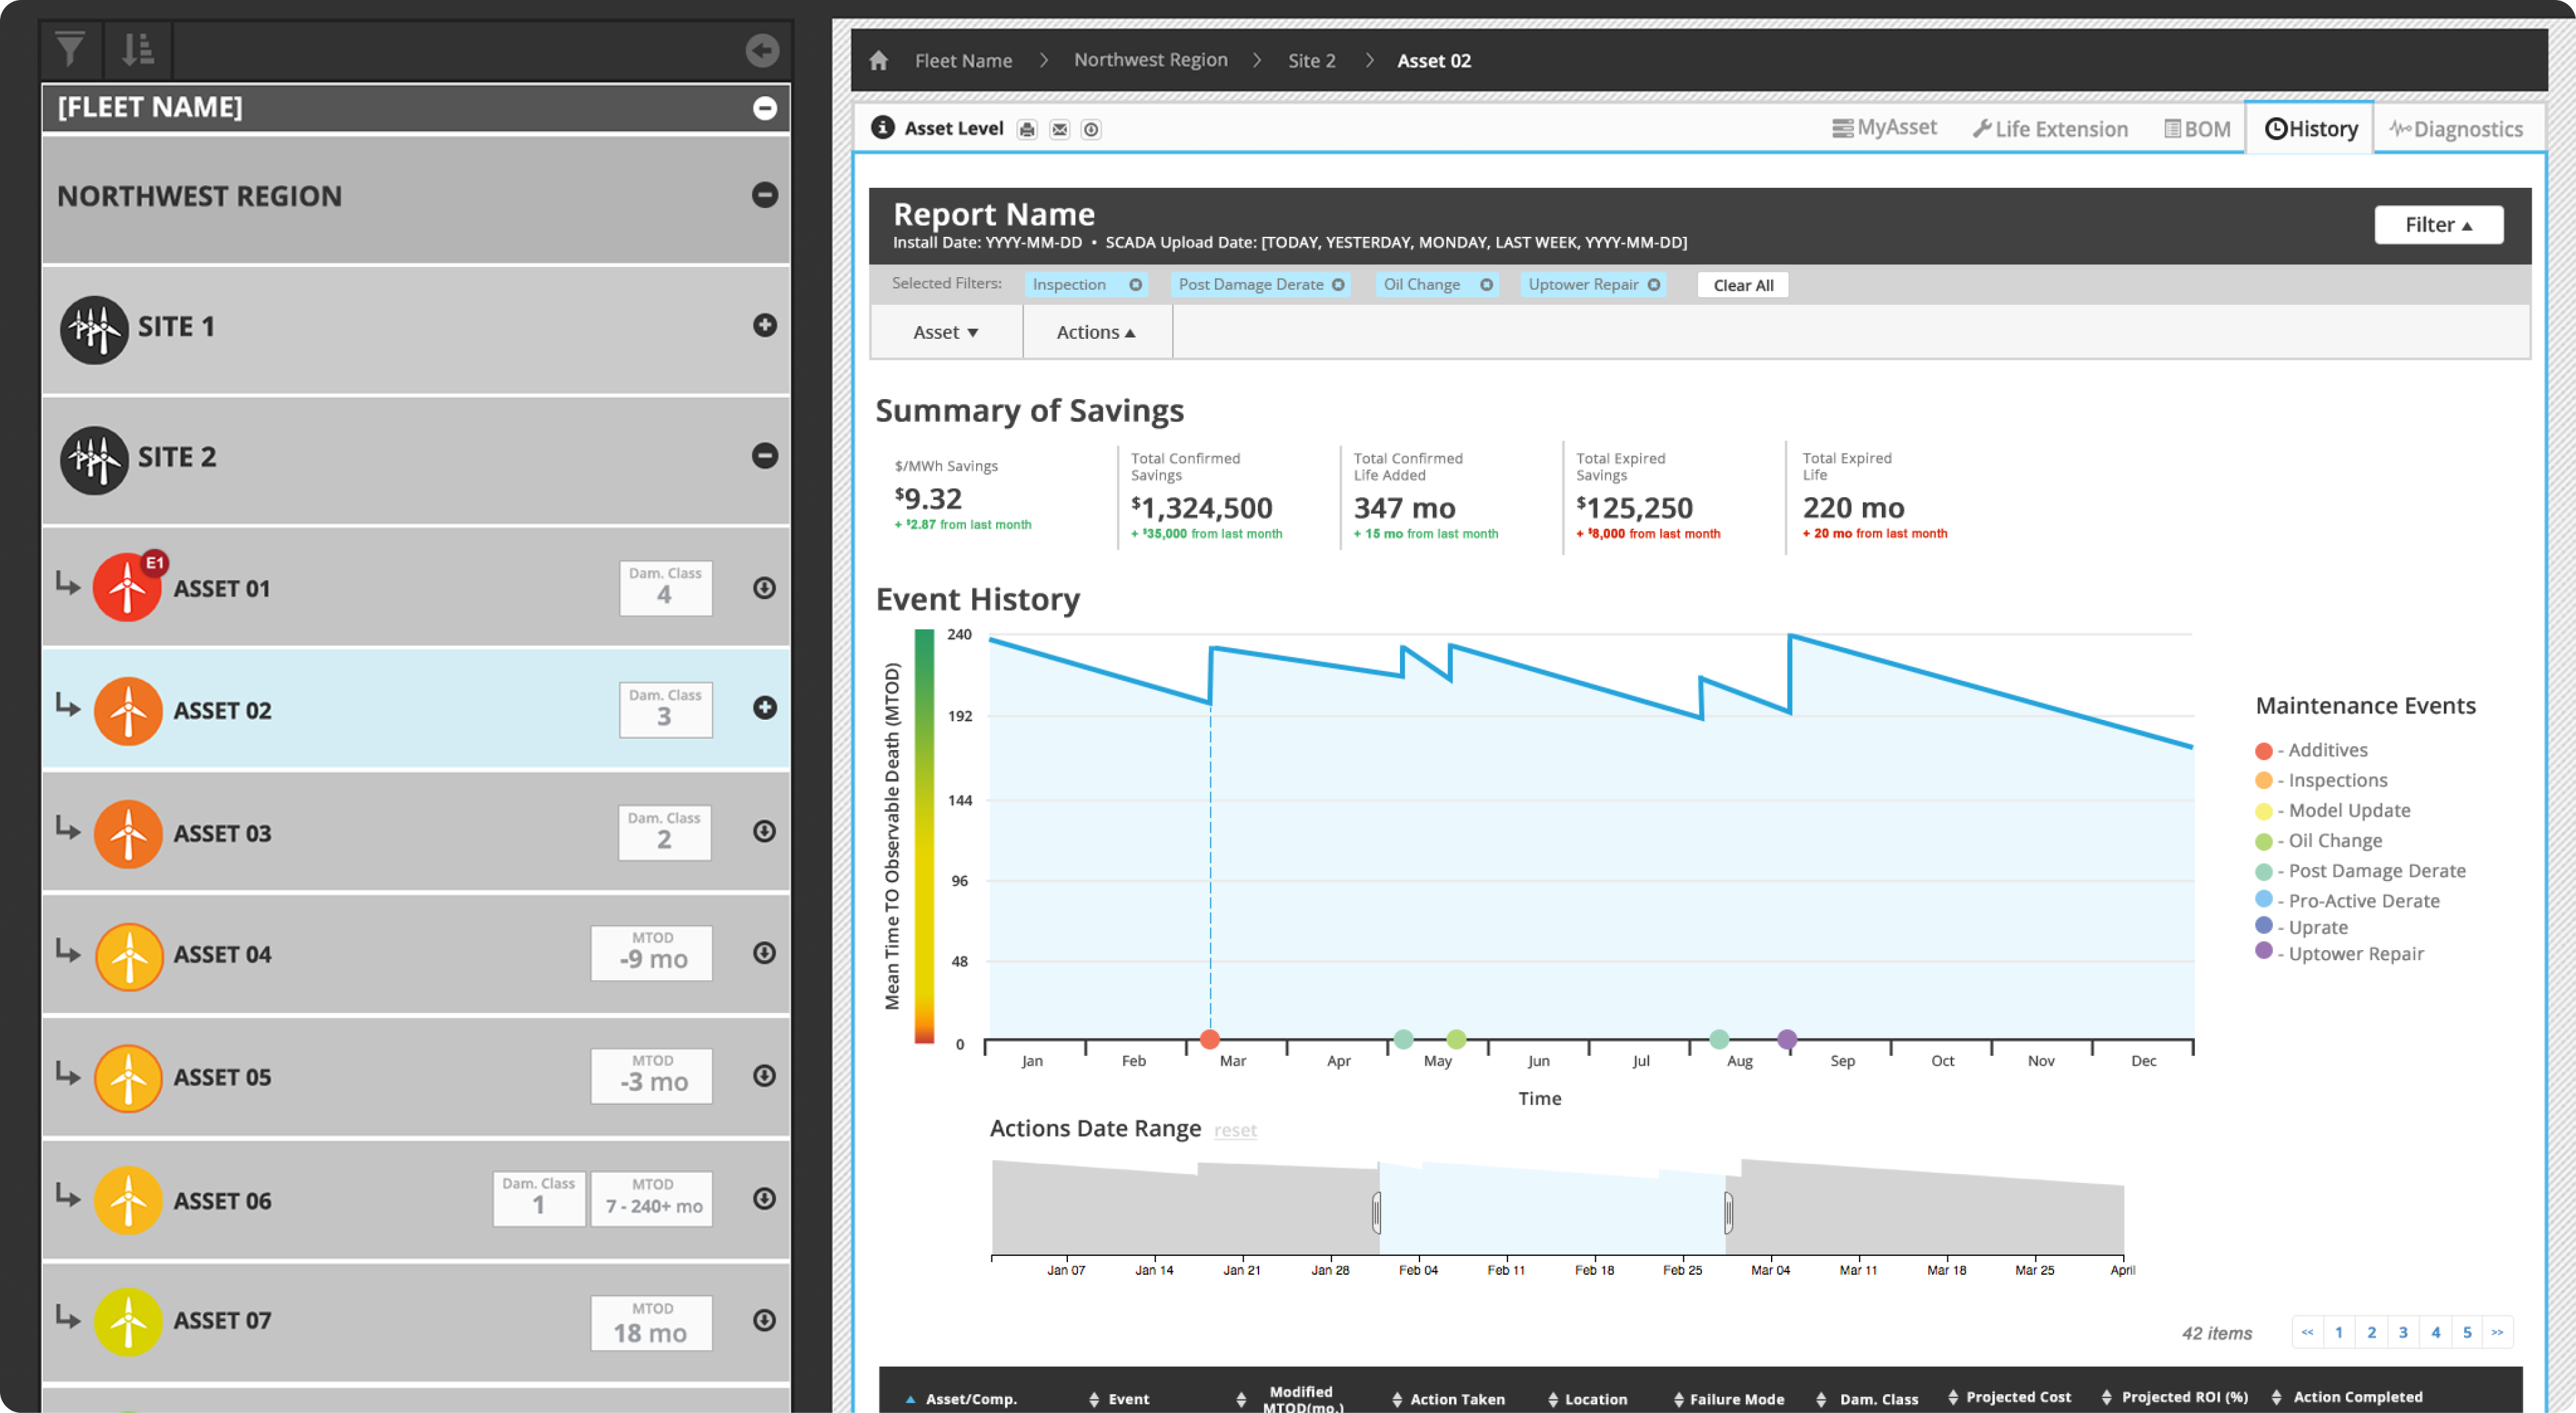This screenshot has width=2576, height=1413.
Task: Remove the Uptower Repair filter chip
Action: [x=1654, y=285]
